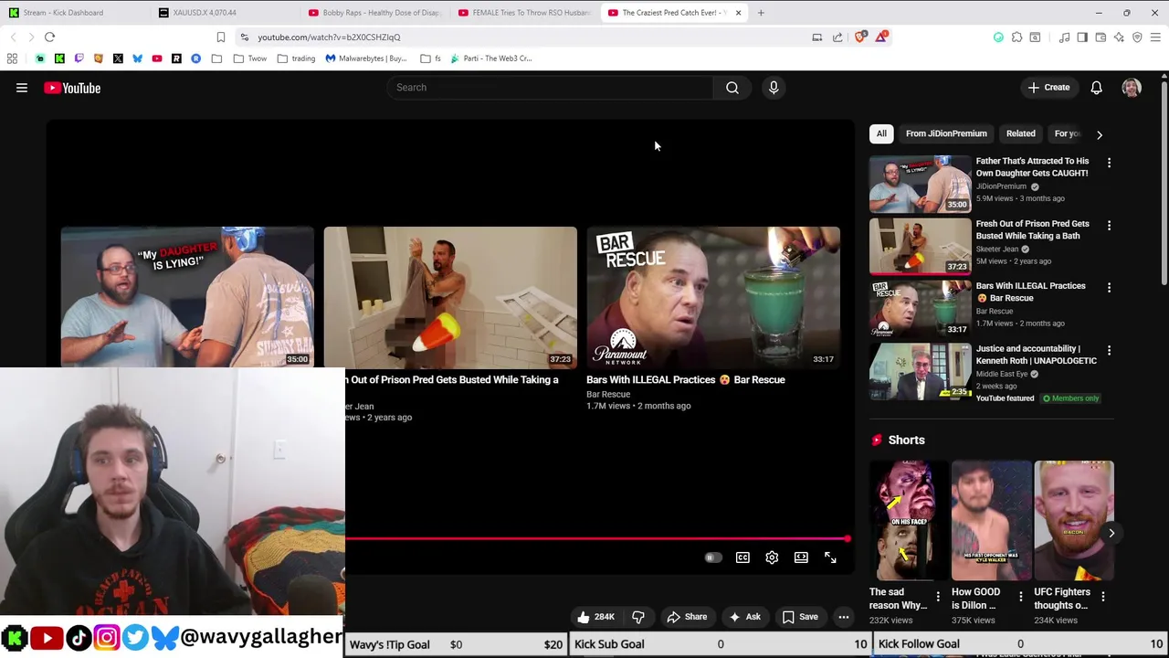Save the video to a playlist
Screen dimensions: 1169x658
pyautogui.click(x=800, y=617)
